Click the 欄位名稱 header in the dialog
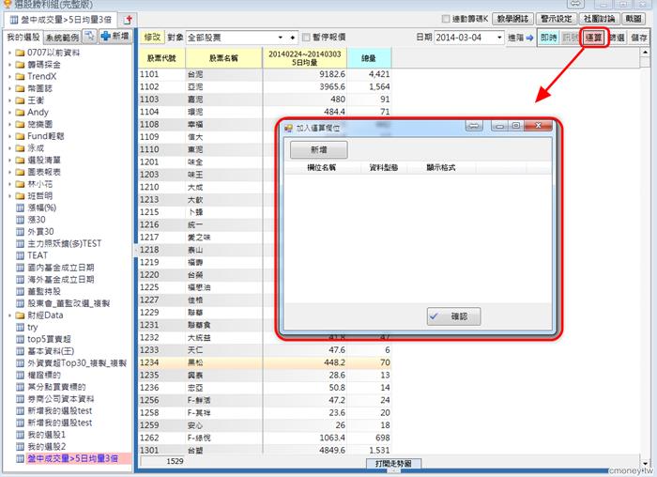The width and height of the screenshot is (657, 477). coord(321,168)
